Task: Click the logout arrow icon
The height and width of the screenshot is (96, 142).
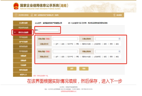Action: tap(114, 15)
